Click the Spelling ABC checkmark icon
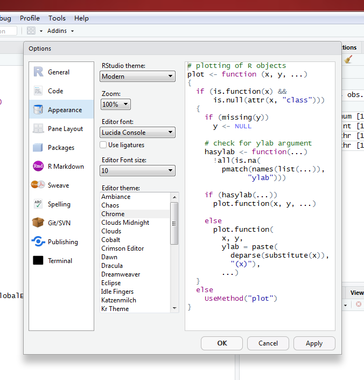Image resolution: width=364 pixels, height=380 pixels. tap(38, 204)
